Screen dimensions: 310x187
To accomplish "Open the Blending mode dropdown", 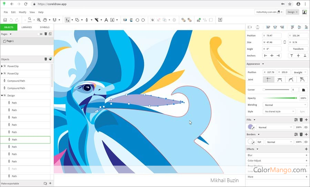I will [285, 105].
